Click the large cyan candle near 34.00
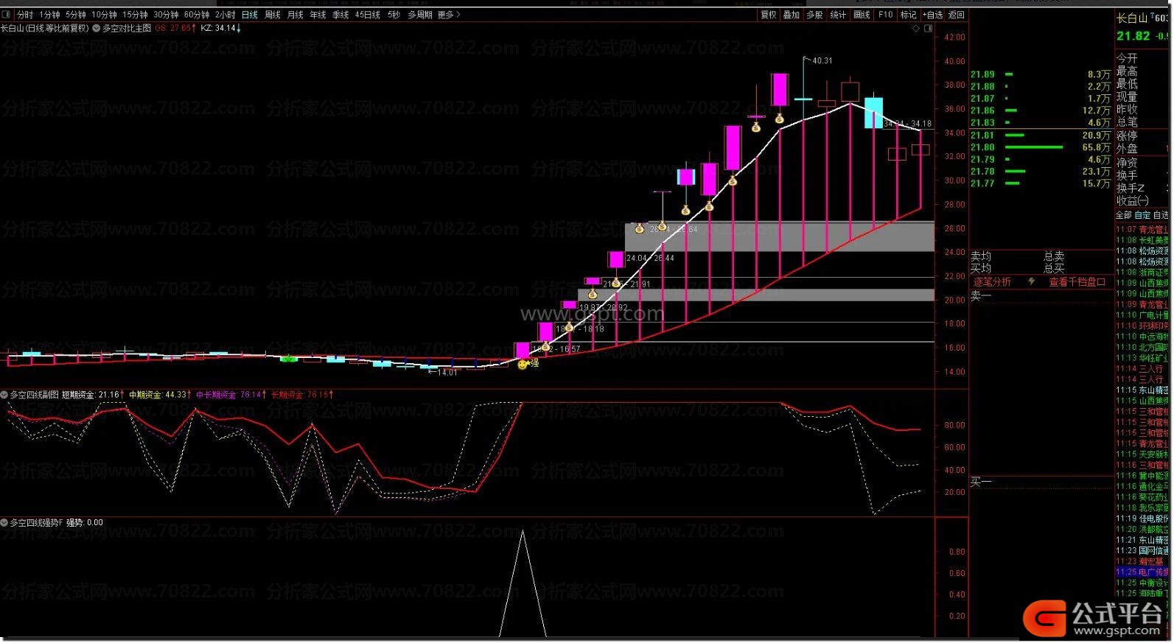Viewport: 1174px width, 643px height. pyautogui.click(x=874, y=112)
